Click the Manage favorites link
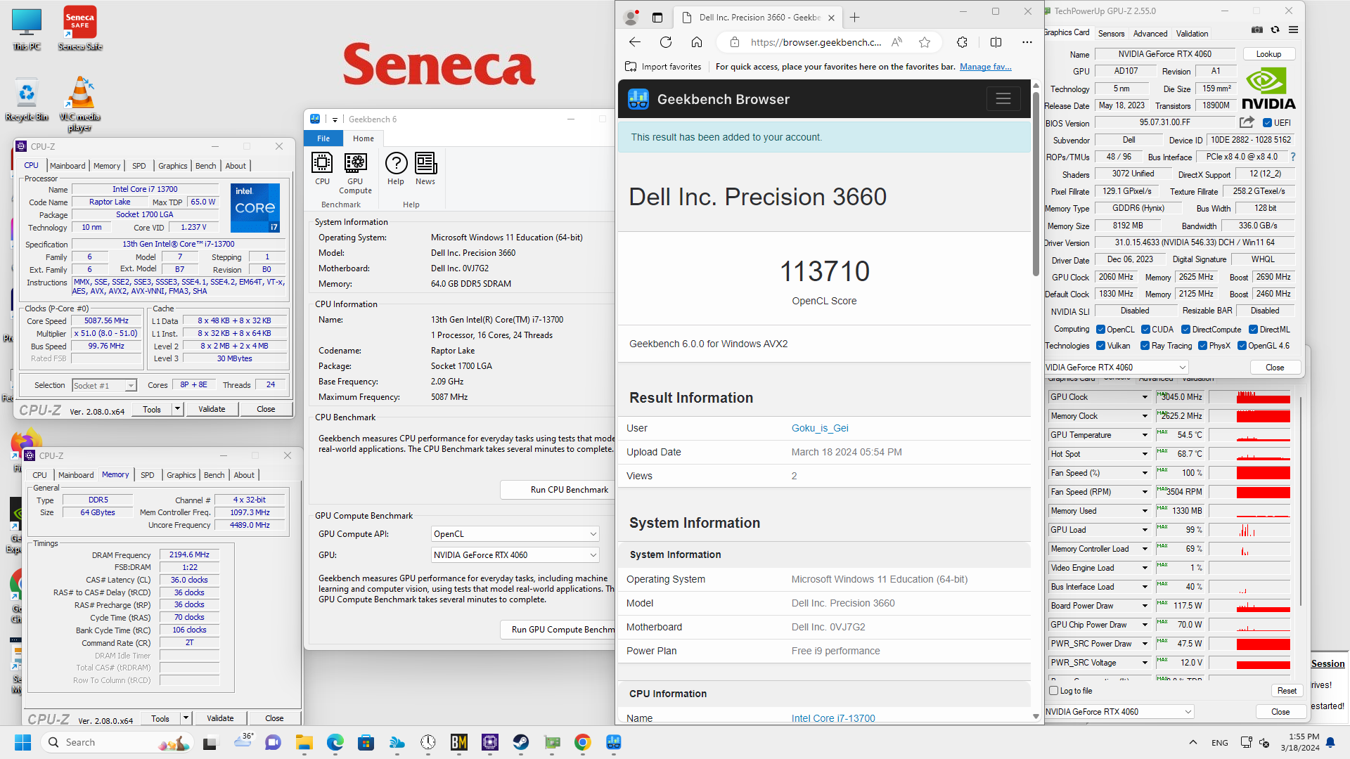Viewport: 1350px width, 759px height. (x=986, y=67)
